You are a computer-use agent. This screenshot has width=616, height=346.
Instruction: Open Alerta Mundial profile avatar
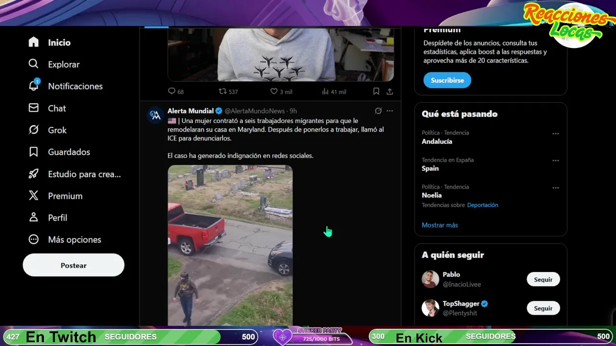[x=155, y=115]
